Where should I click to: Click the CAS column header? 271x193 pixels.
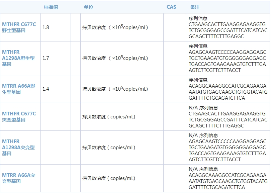pos(171,7)
